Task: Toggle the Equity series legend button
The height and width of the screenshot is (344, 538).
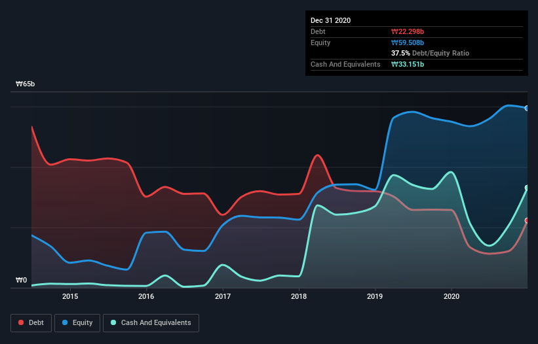Action: click(77, 323)
